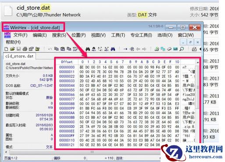
Task: Open the 搜索(S) menu
Action: click(59, 35)
